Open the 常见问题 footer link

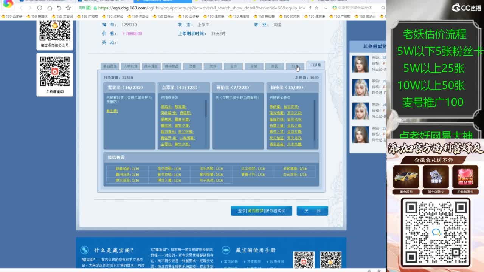coord(231,261)
